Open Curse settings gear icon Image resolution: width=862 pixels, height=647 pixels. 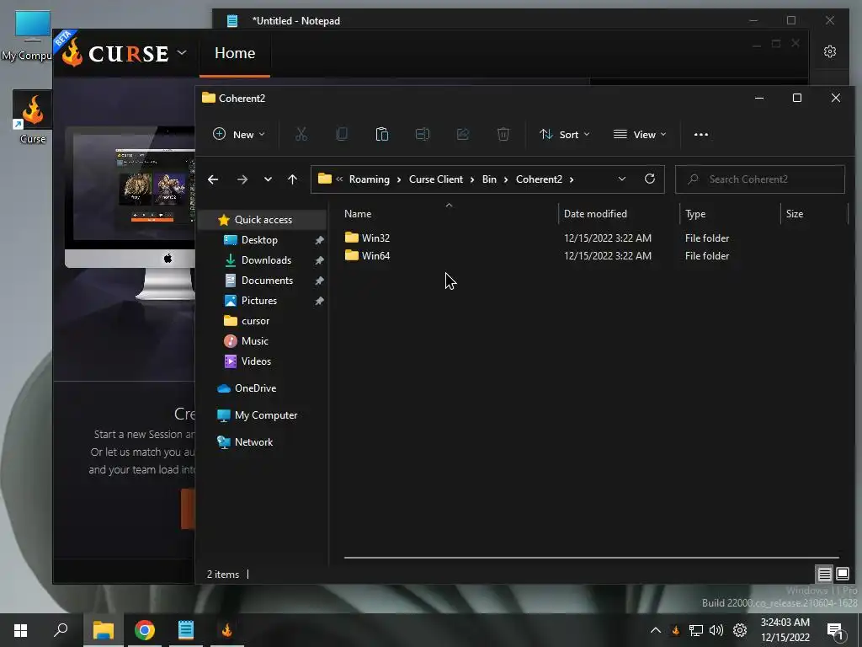830,51
